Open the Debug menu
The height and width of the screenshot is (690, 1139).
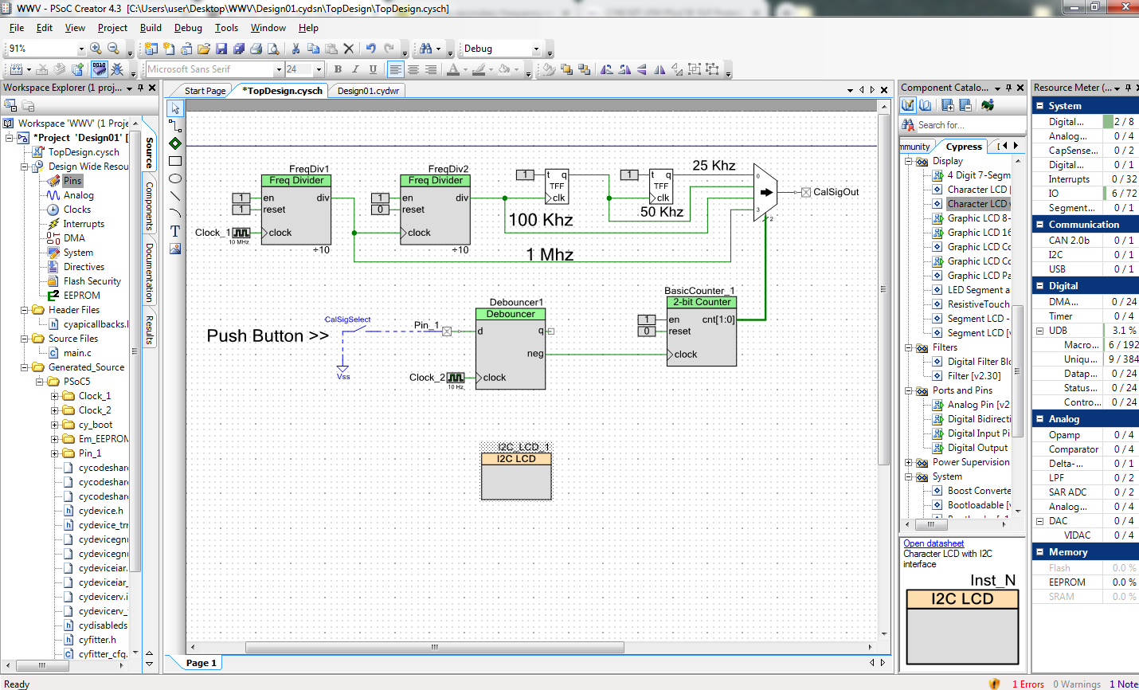(188, 27)
